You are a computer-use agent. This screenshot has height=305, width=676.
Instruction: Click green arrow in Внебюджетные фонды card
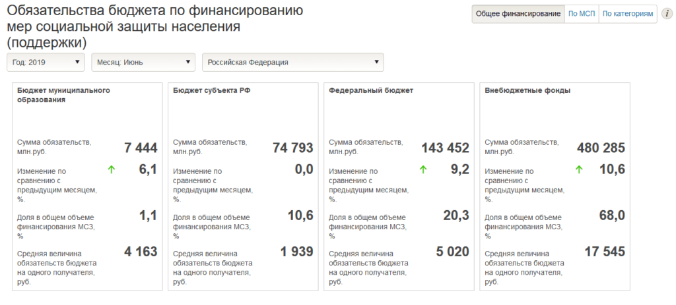click(x=579, y=169)
